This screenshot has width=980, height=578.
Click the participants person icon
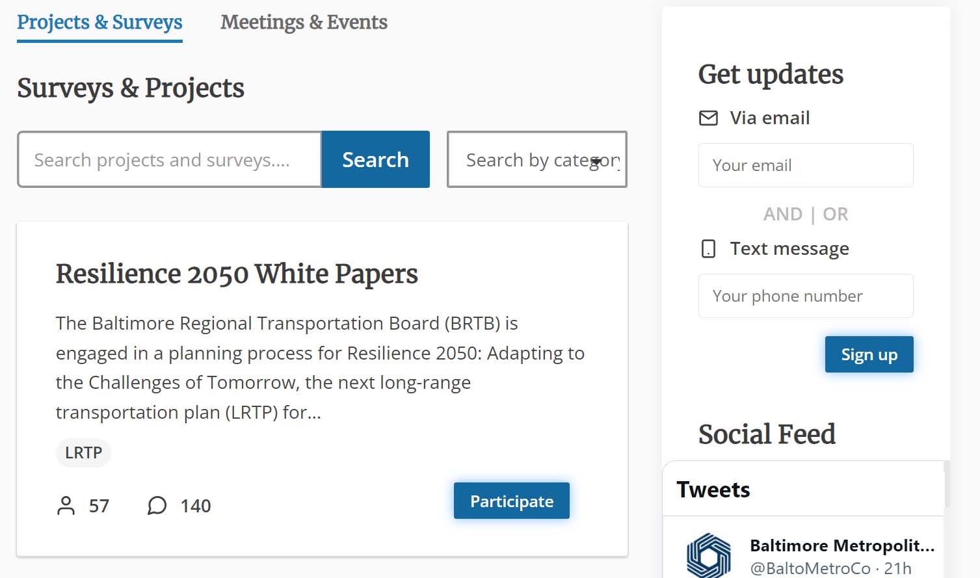pyautogui.click(x=66, y=506)
